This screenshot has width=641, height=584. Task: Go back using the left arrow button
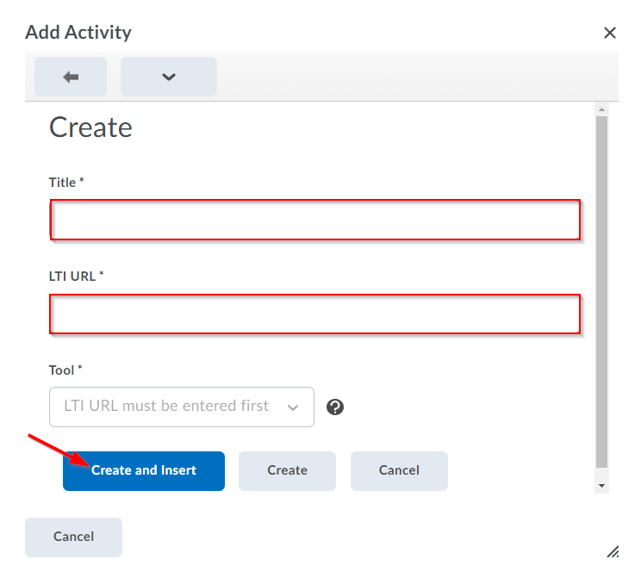click(x=71, y=77)
